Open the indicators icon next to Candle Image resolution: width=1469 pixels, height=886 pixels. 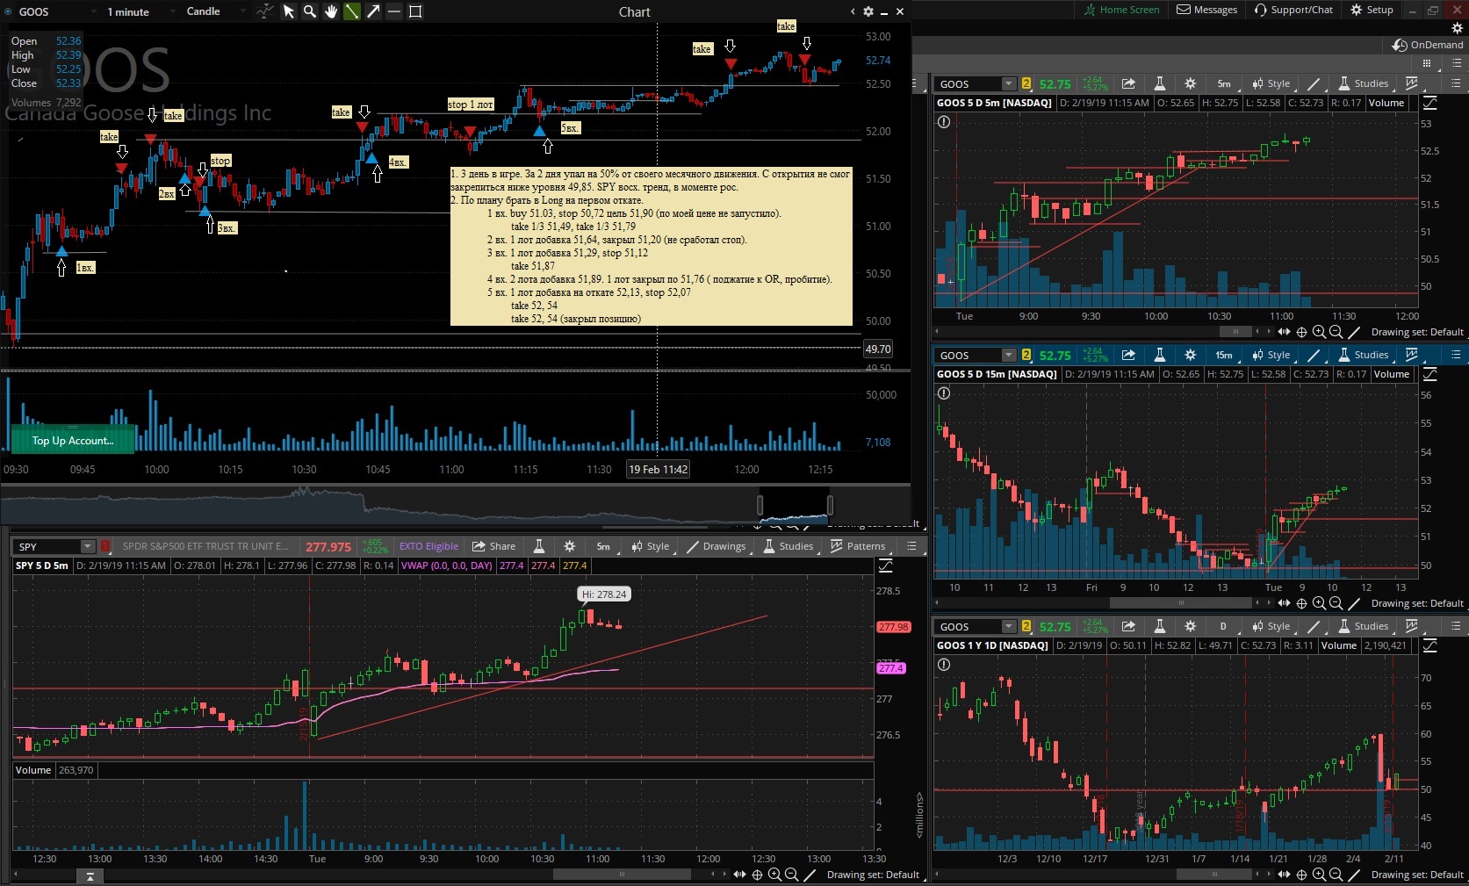(x=264, y=11)
